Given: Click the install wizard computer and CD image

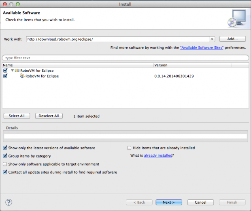Looking at the screenshot, I should (x=237, y=18).
